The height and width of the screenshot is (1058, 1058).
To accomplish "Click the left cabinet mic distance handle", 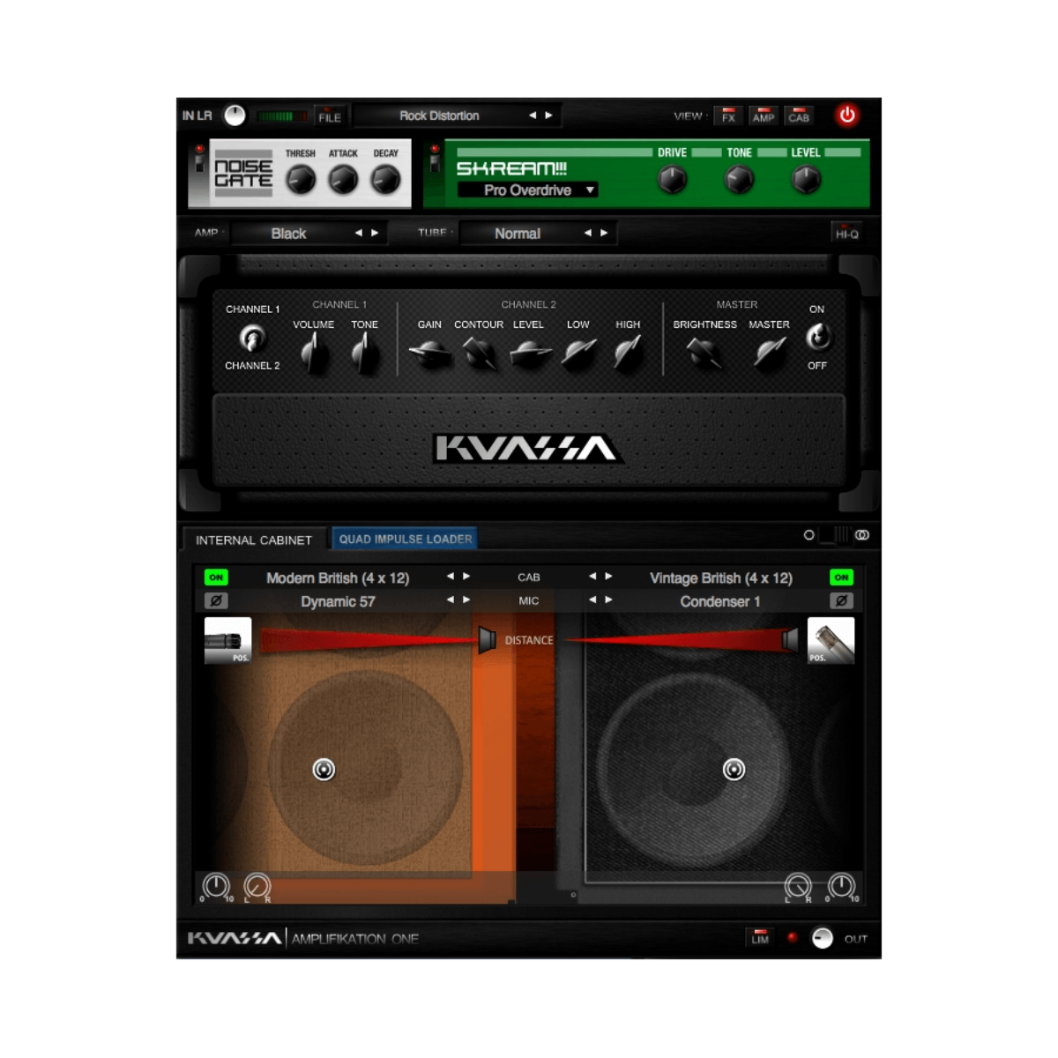I will tap(487, 641).
